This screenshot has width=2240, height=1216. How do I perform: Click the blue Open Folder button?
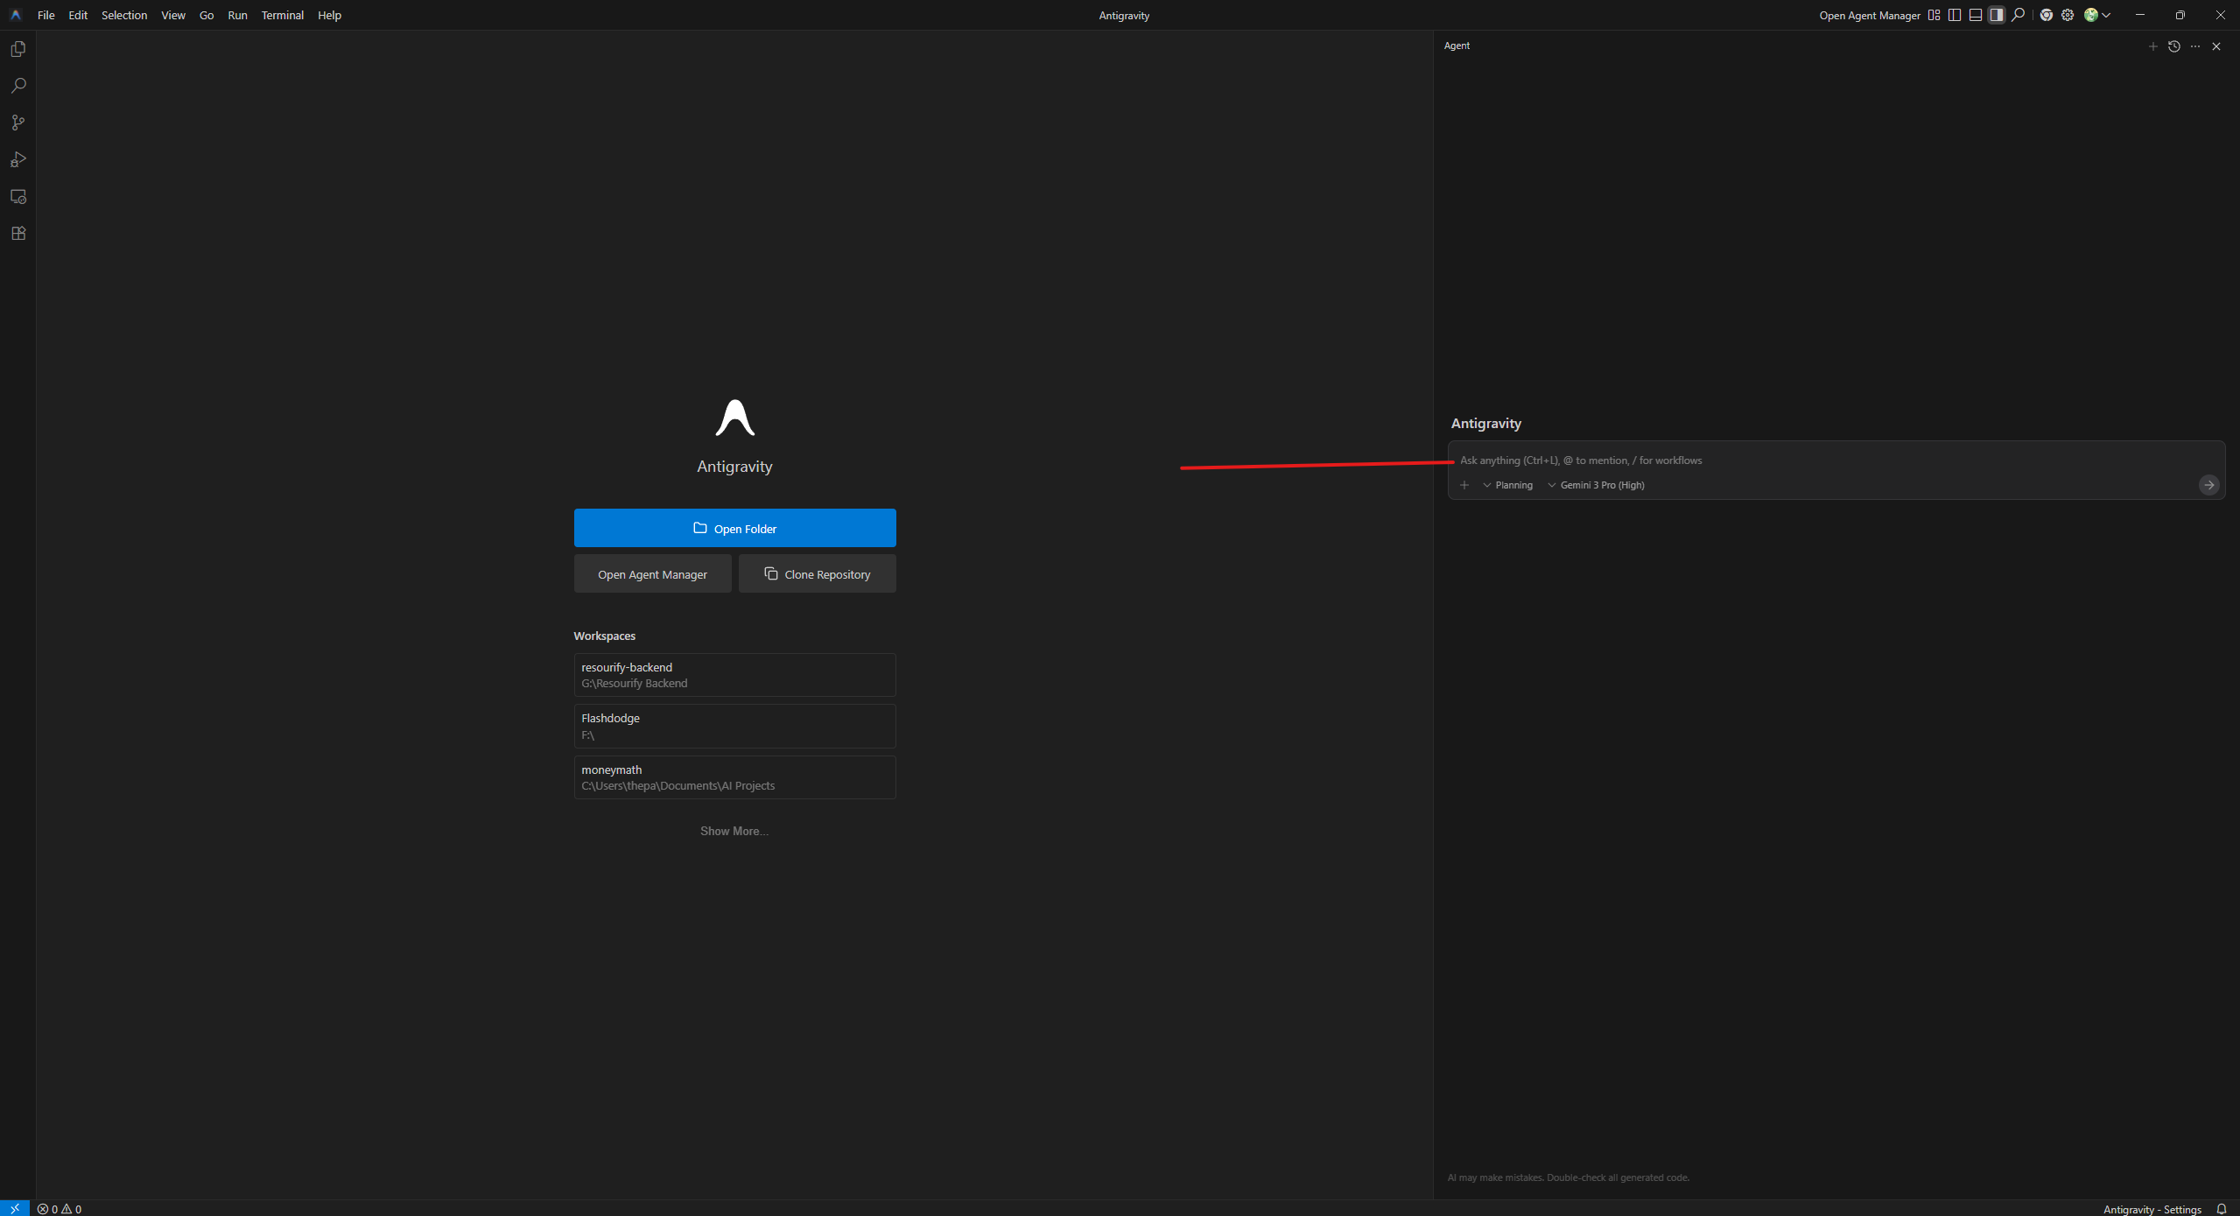pos(734,528)
